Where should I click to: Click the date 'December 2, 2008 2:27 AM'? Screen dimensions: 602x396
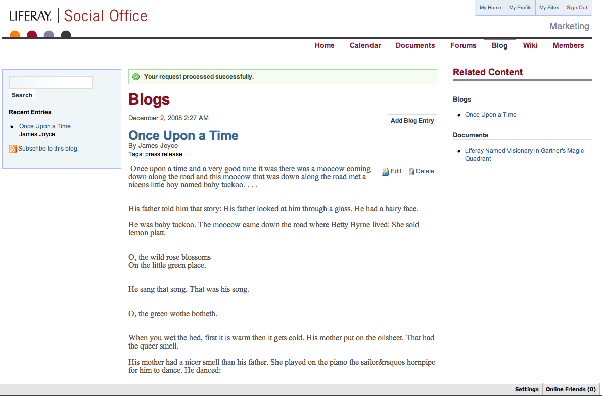pyautogui.click(x=168, y=118)
